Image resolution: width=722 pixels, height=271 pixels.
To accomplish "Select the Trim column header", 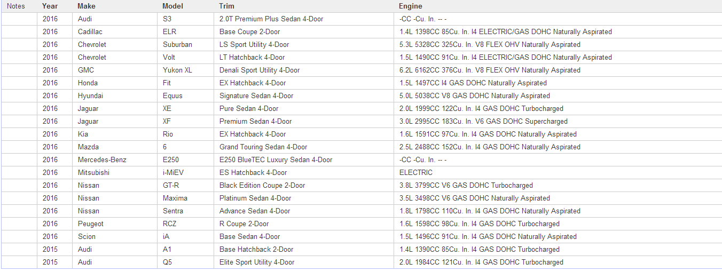I will [226, 6].
